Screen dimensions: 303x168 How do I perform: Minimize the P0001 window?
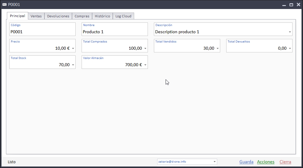coord(284,4)
